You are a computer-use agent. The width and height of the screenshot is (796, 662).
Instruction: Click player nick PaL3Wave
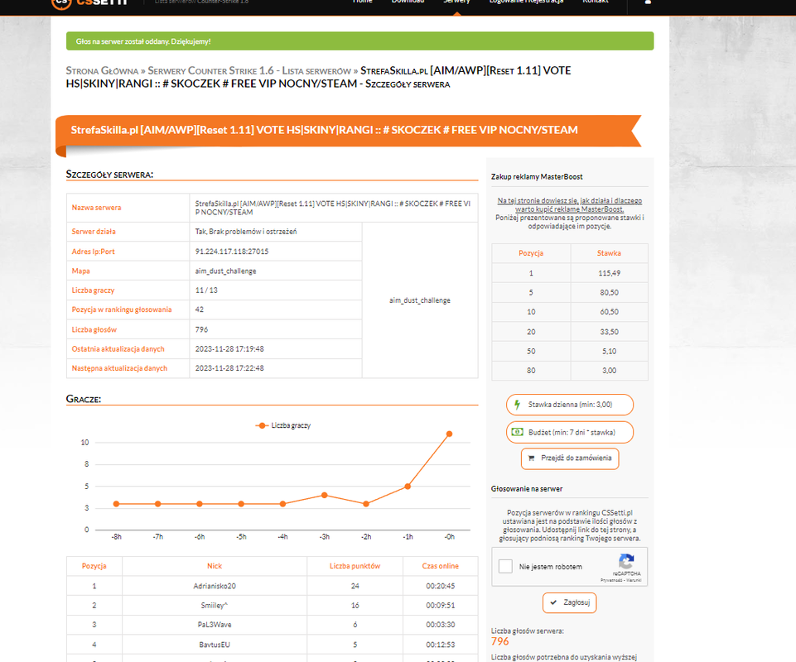215,625
